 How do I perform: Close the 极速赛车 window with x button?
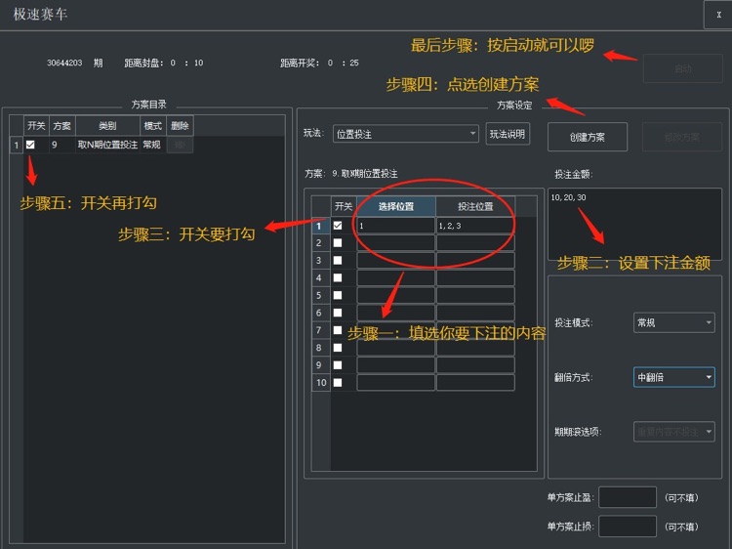pyautogui.click(x=718, y=15)
